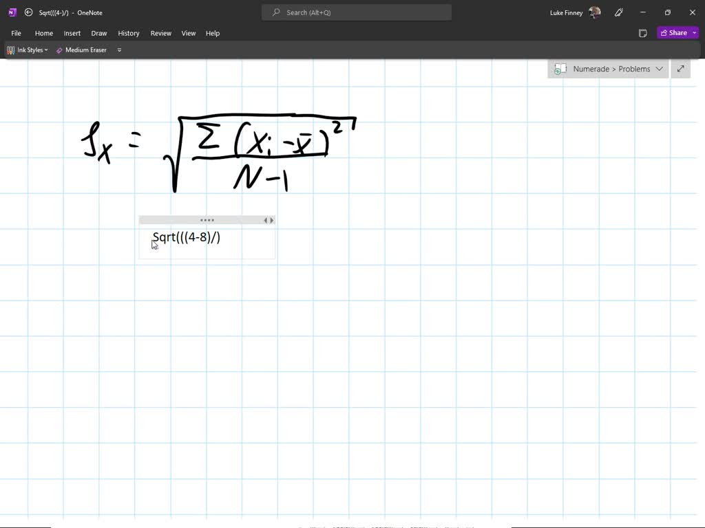Switch to the Insert tab
The image size is (705, 528).
(72, 33)
